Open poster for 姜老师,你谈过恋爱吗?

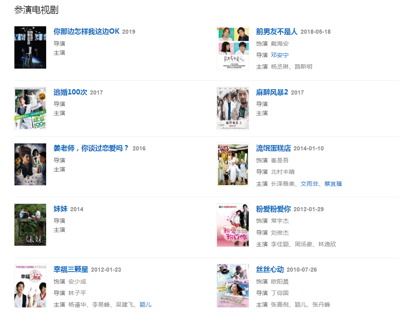(30, 164)
